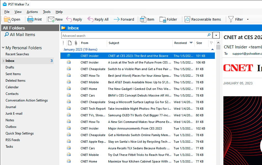Sort by Size column header
262x165 pixels.
(199, 43)
